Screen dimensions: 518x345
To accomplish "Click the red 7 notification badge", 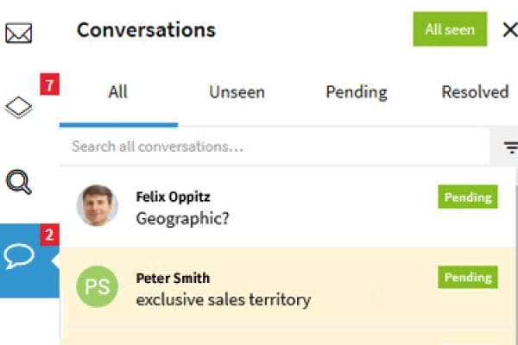I will [49, 85].
